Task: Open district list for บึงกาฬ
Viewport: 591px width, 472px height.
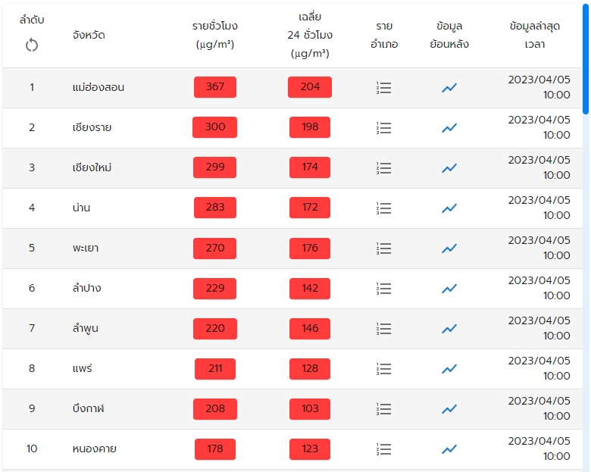Action: [384, 409]
